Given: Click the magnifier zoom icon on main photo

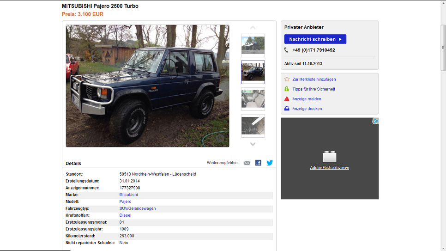Looking at the screenshot, I should (220, 138).
